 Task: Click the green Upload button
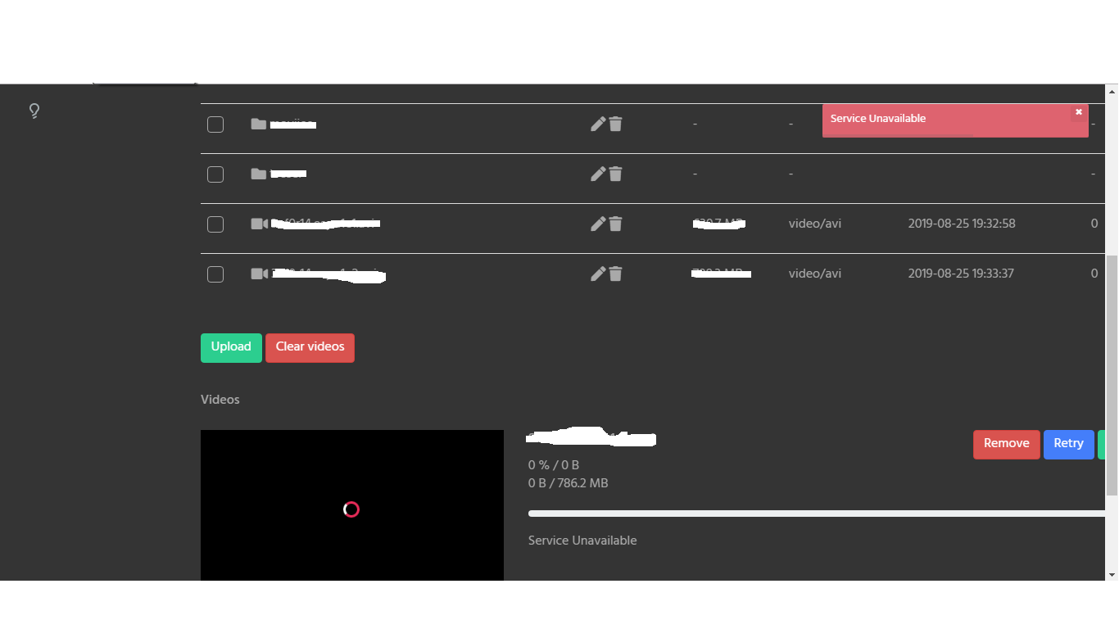[x=231, y=347]
